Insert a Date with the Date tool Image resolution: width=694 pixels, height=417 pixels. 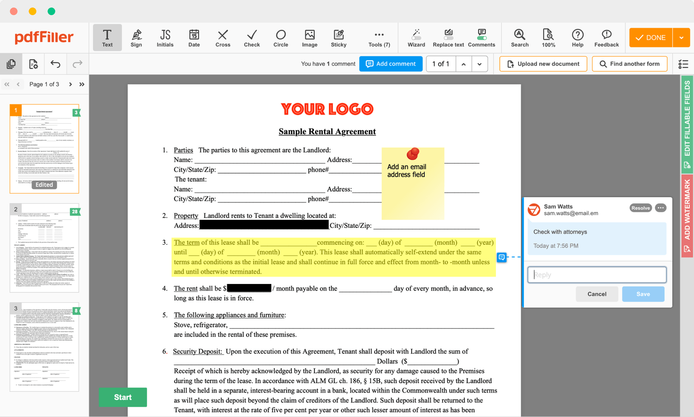[x=194, y=38]
